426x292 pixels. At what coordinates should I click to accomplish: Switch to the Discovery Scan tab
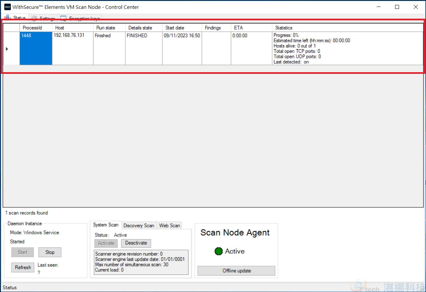click(139, 225)
